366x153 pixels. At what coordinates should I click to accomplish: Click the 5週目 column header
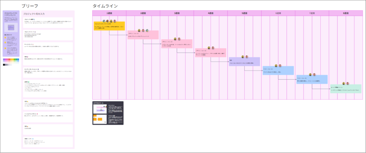pos(245,13)
